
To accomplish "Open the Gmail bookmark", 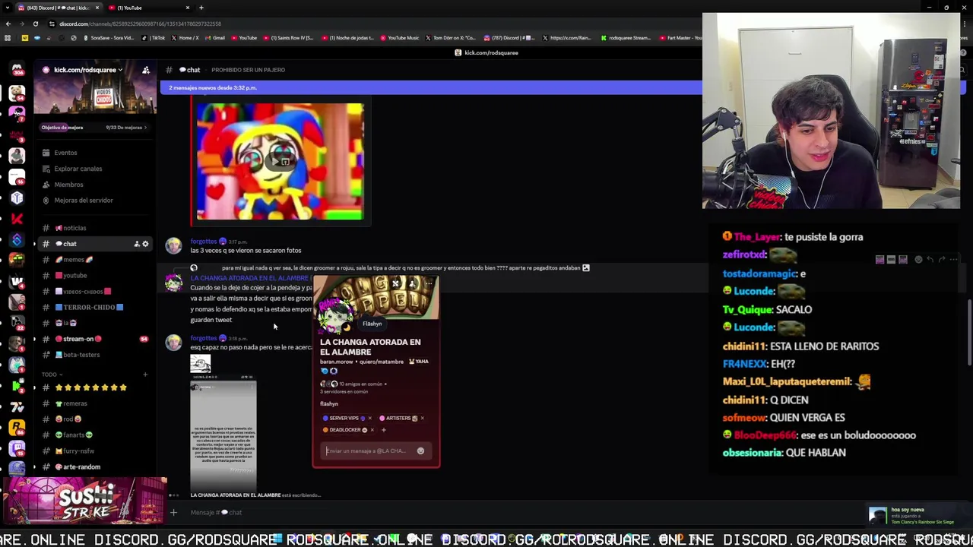I will [x=214, y=38].
